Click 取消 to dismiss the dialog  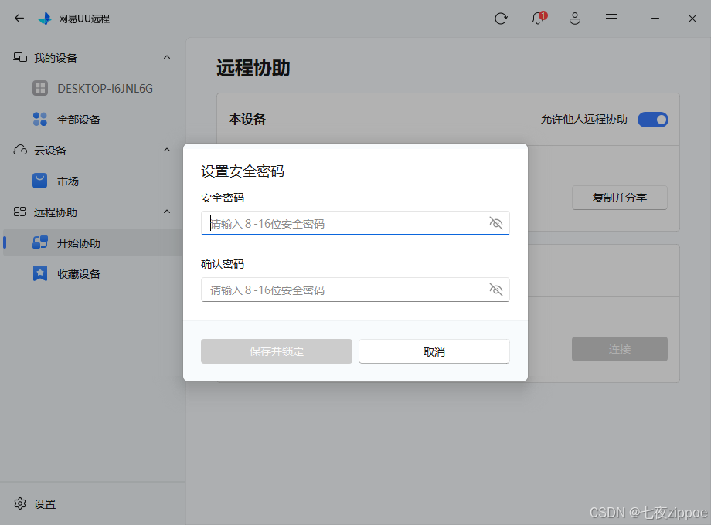[434, 351]
